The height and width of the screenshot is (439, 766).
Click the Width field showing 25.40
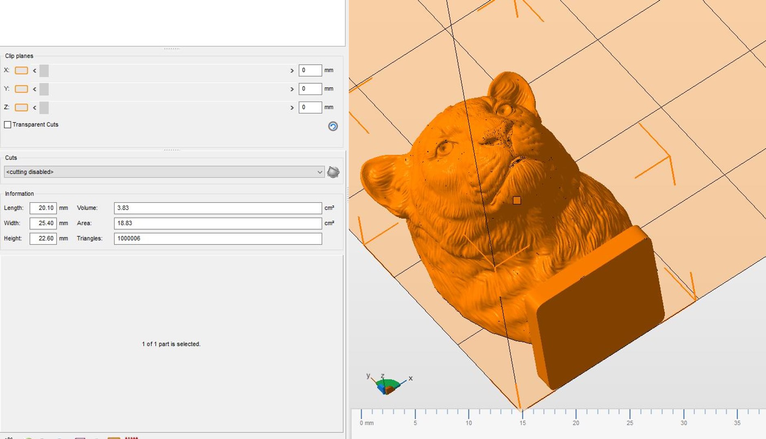coord(43,223)
